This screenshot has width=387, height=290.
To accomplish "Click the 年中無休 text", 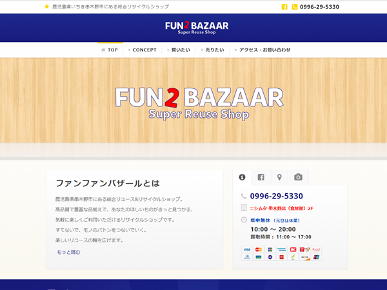I will pyautogui.click(x=260, y=220).
